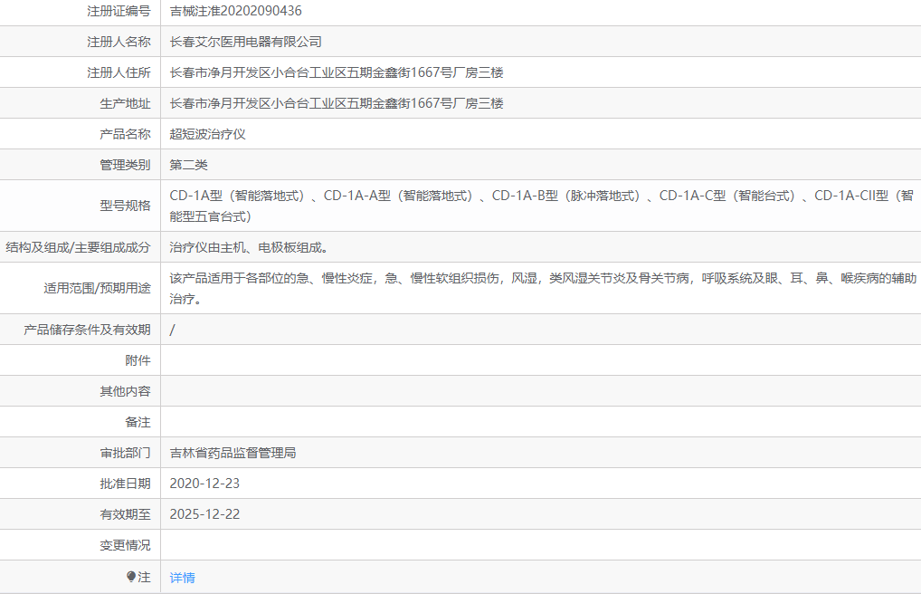The height and width of the screenshot is (594, 921).
Task: Click the 有效期至 label
Action: click(125, 514)
